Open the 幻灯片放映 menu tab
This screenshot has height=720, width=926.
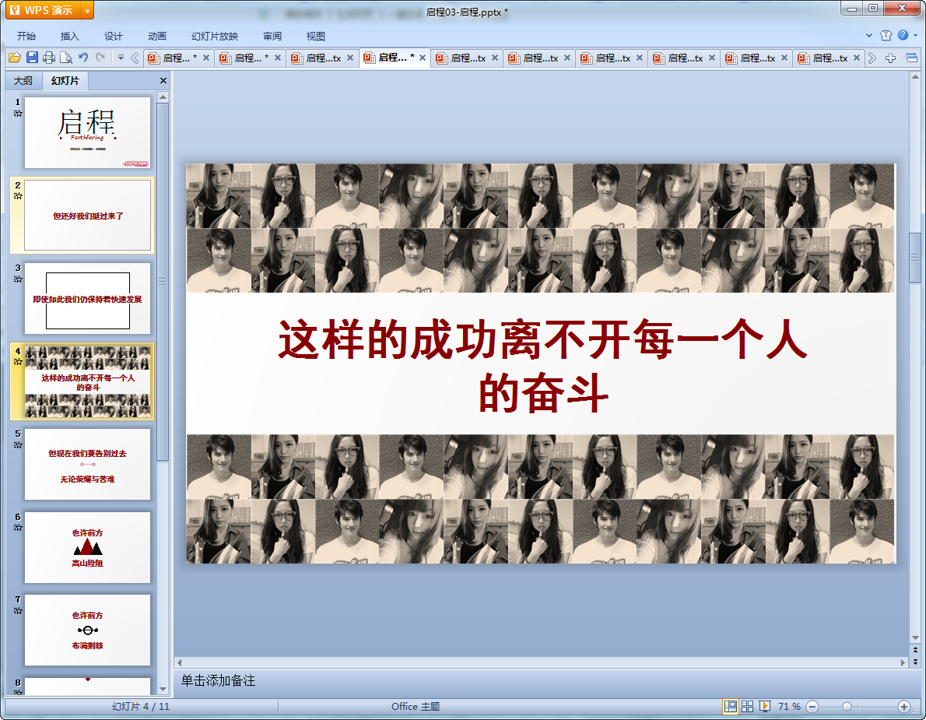(214, 36)
